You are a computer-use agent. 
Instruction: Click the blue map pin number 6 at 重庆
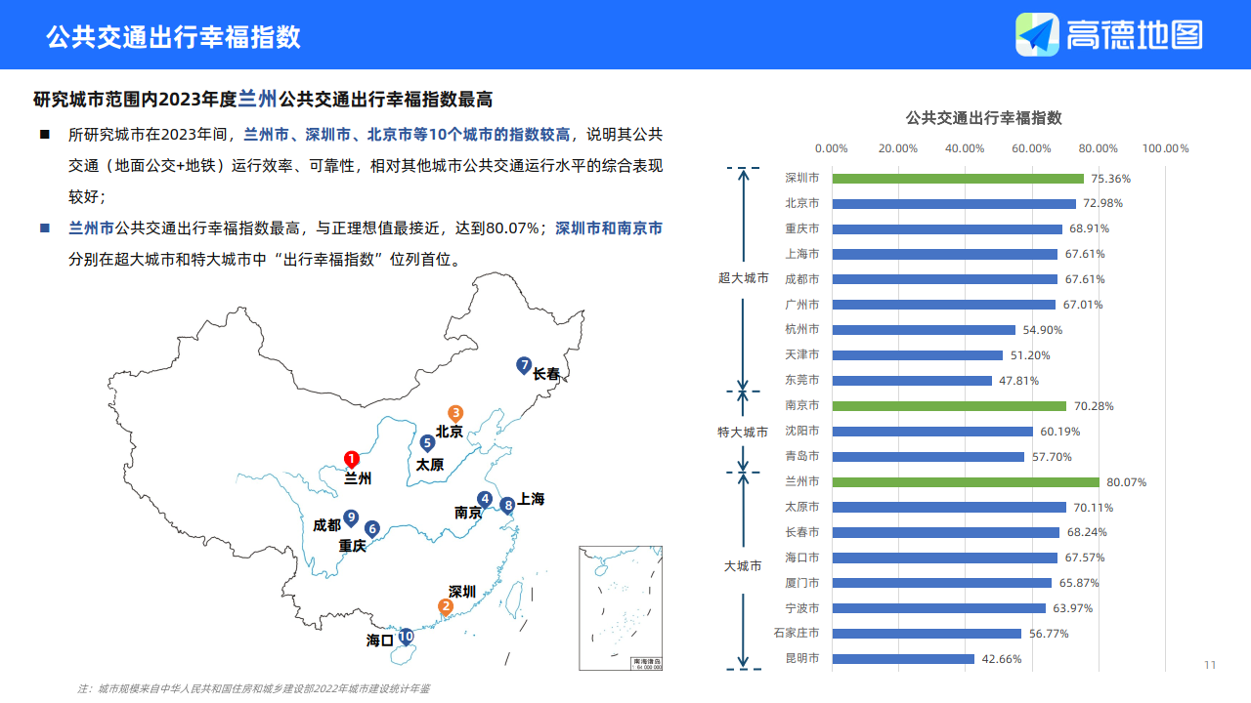pos(372,529)
